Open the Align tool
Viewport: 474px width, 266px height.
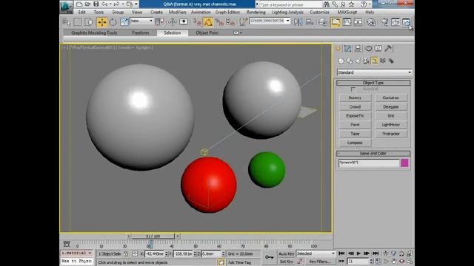(310, 22)
